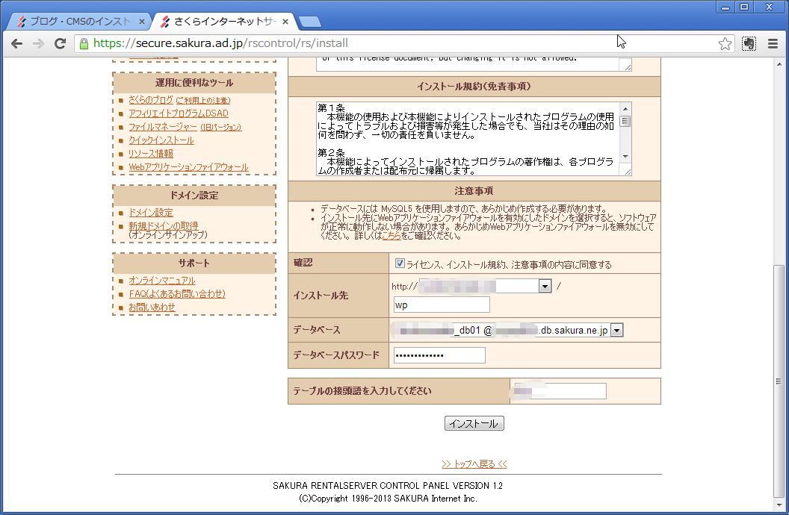The width and height of the screenshot is (789, 515).
Task: Click the terms textarea scrollbar thumb
Action: [625, 121]
